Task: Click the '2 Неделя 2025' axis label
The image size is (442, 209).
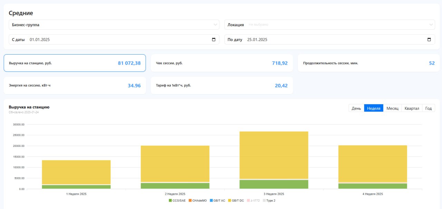Action: coord(175,194)
